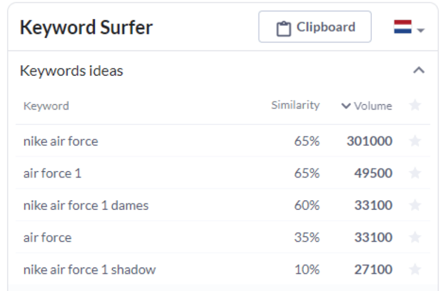Star the 'nike air force 1 dames' keyword
The image size is (443, 291).
tap(415, 205)
